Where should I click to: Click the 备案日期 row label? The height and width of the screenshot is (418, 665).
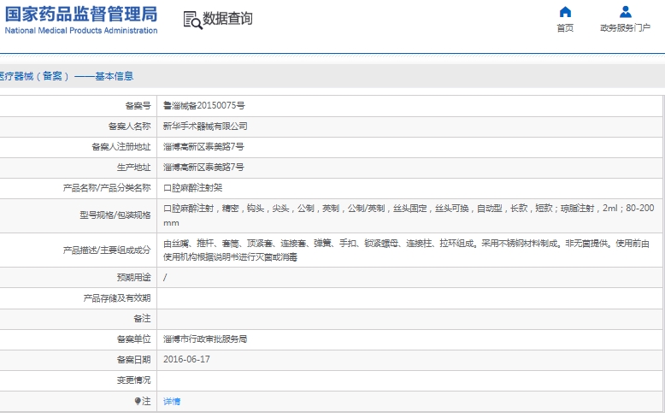click(x=133, y=360)
